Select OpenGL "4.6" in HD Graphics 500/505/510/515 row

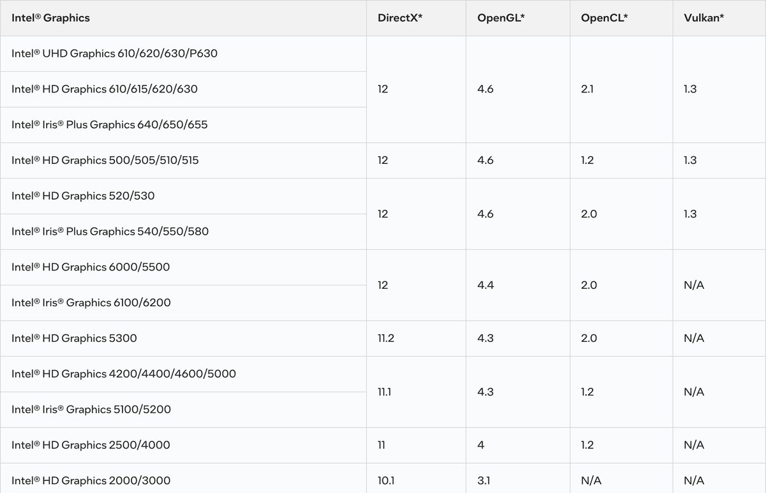coord(485,161)
